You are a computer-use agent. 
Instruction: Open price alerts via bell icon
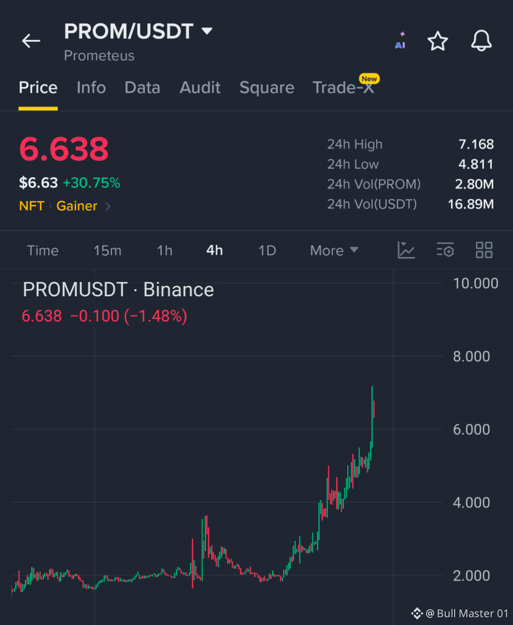[x=481, y=41]
